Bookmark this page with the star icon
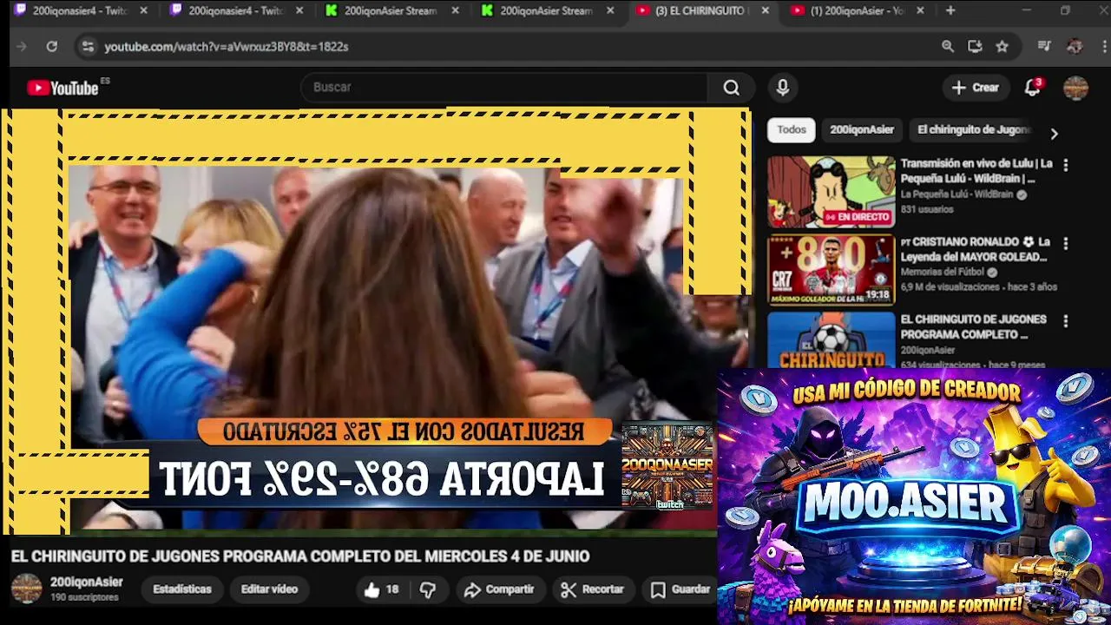 1003,47
